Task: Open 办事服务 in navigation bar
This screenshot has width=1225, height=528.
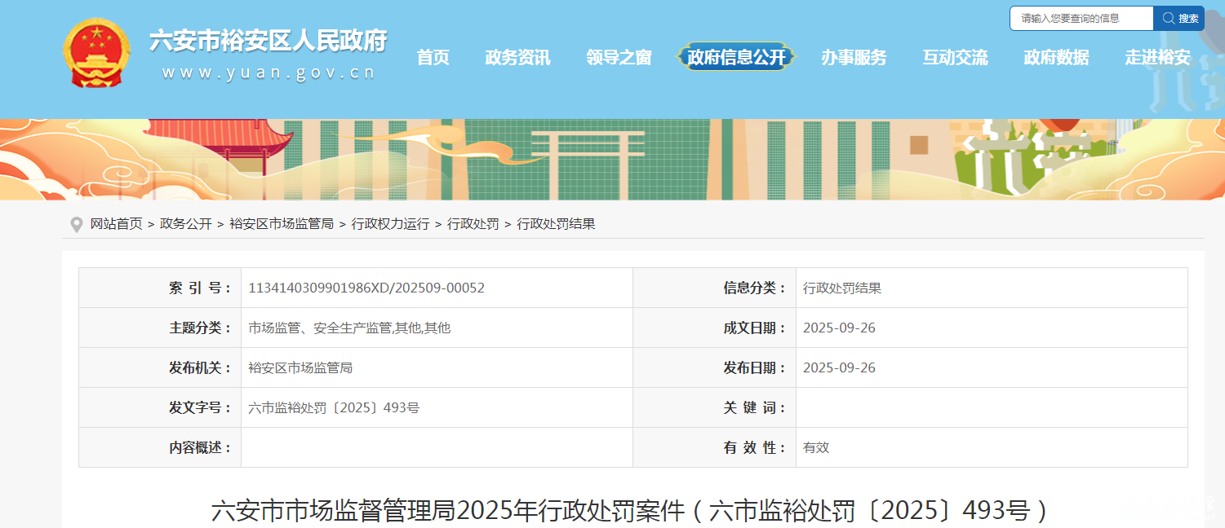Action: (854, 57)
